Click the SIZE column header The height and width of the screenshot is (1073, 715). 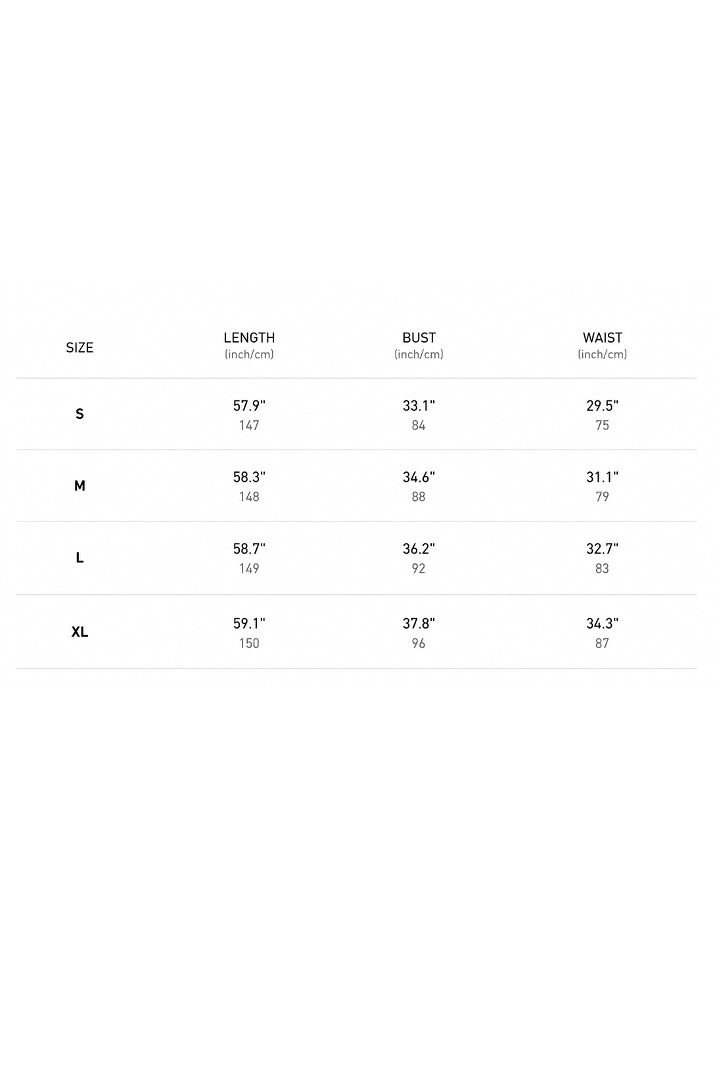pyautogui.click(x=80, y=348)
